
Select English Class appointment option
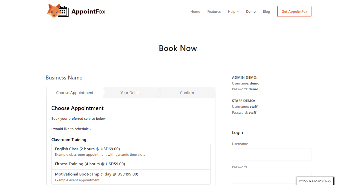coord(131,151)
